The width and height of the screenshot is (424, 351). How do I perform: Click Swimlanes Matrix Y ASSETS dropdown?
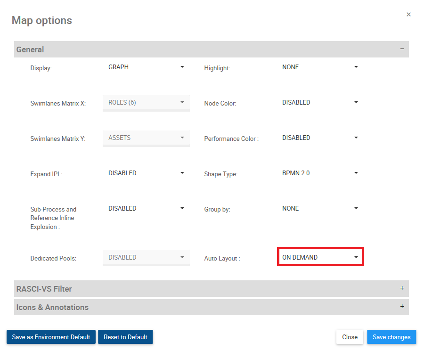tap(146, 138)
